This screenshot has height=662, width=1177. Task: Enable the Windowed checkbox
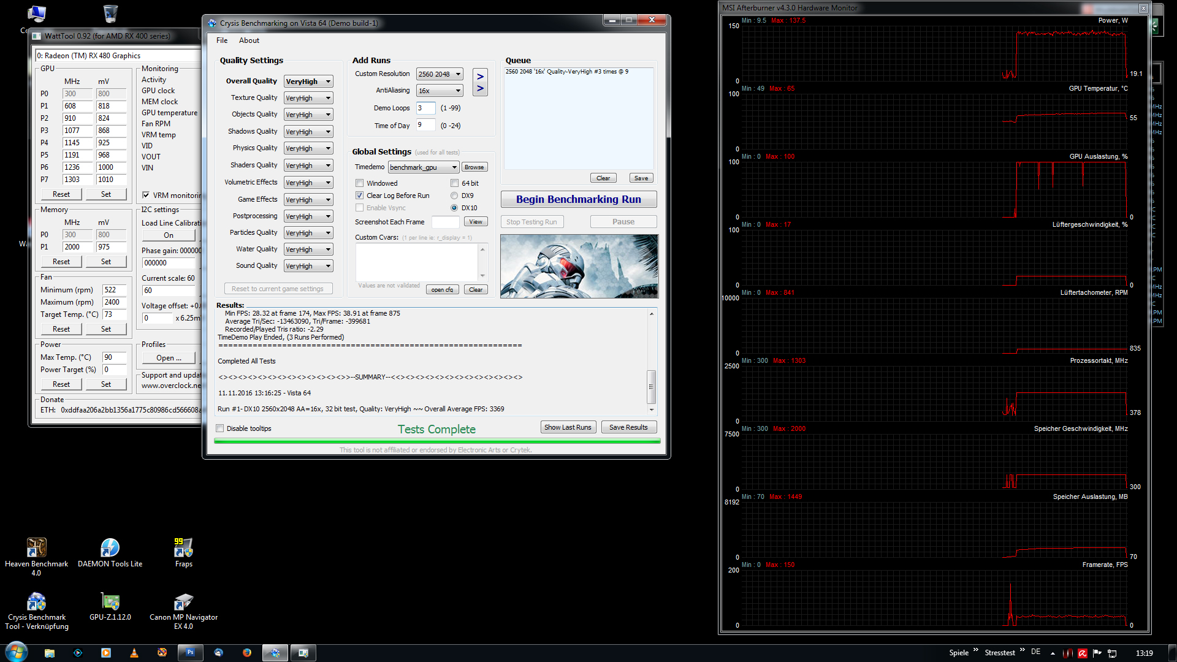coord(360,183)
